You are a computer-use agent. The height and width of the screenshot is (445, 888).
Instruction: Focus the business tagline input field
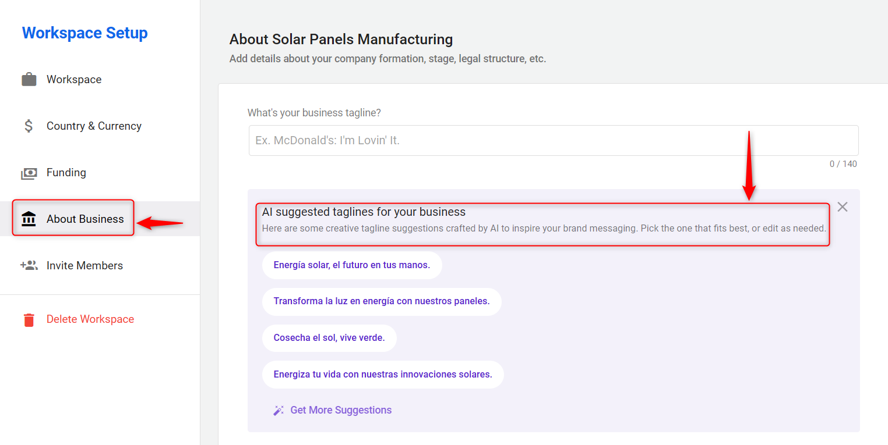553,141
